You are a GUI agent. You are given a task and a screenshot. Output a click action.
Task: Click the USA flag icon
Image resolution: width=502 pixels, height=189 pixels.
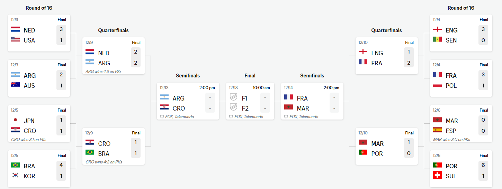(15, 39)
